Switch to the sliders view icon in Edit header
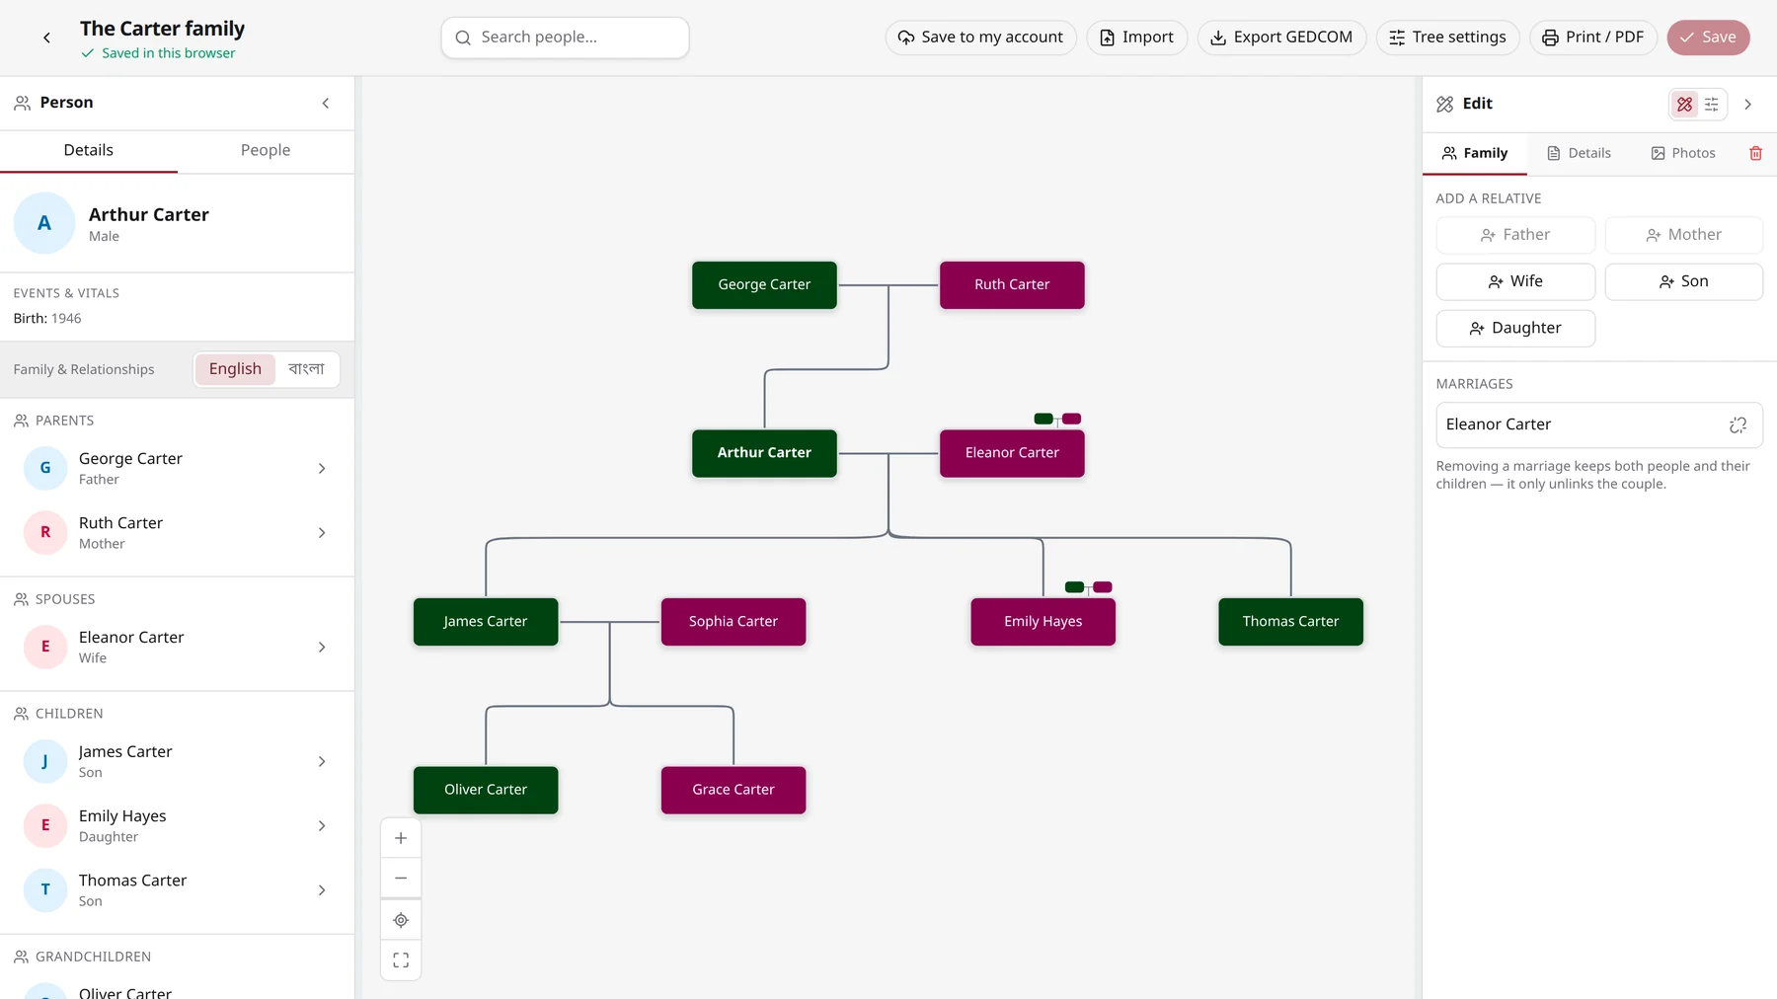This screenshot has height=999, width=1777. tap(1712, 104)
